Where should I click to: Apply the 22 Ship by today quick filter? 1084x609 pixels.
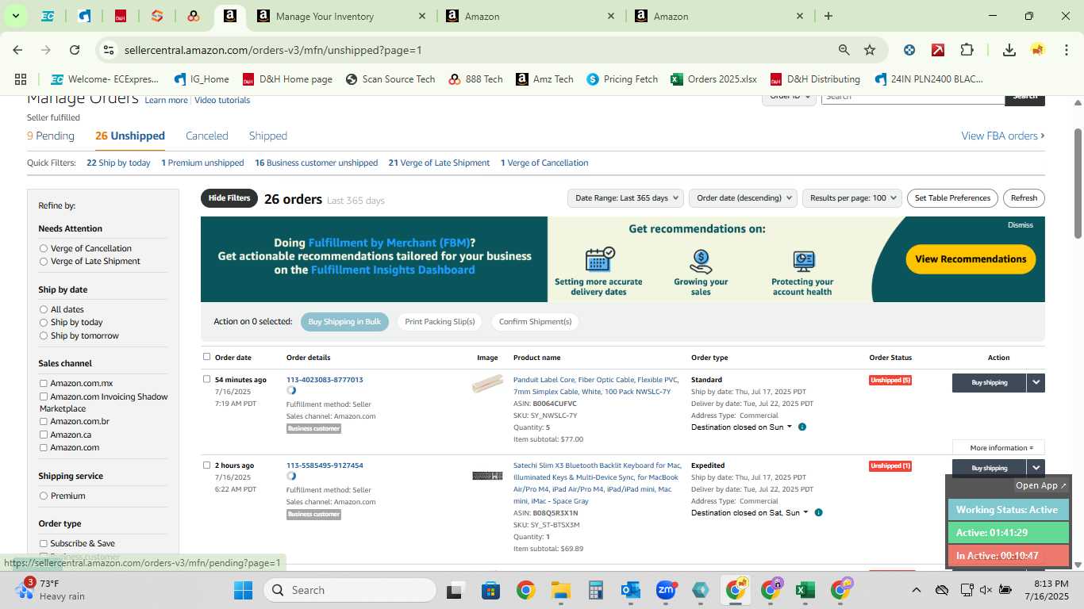pyautogui.click(x=118, y=163)
